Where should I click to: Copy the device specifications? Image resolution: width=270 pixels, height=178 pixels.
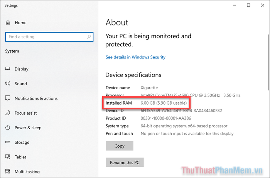click(120, 146)
